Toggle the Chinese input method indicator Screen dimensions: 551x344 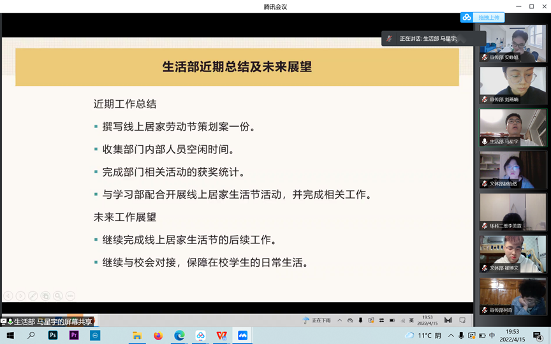coord(492,336)
